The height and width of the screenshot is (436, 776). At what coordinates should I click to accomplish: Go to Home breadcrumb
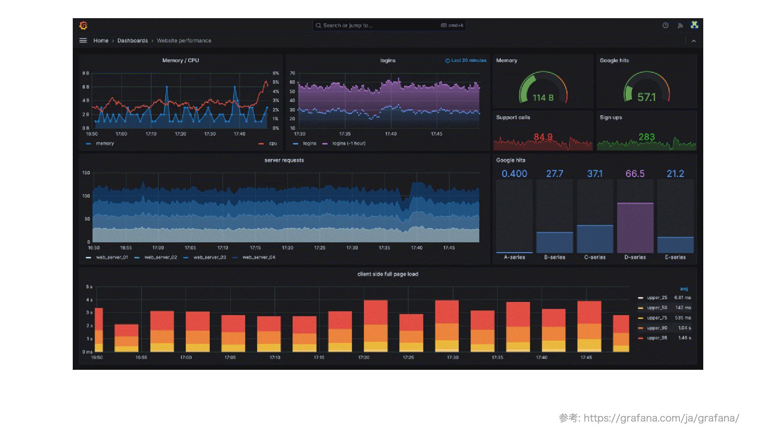101,40
